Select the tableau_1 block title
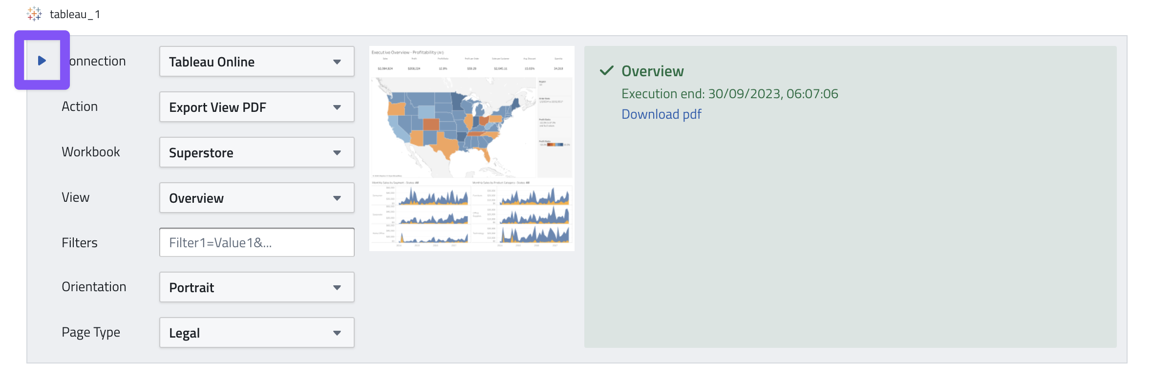 75,14
